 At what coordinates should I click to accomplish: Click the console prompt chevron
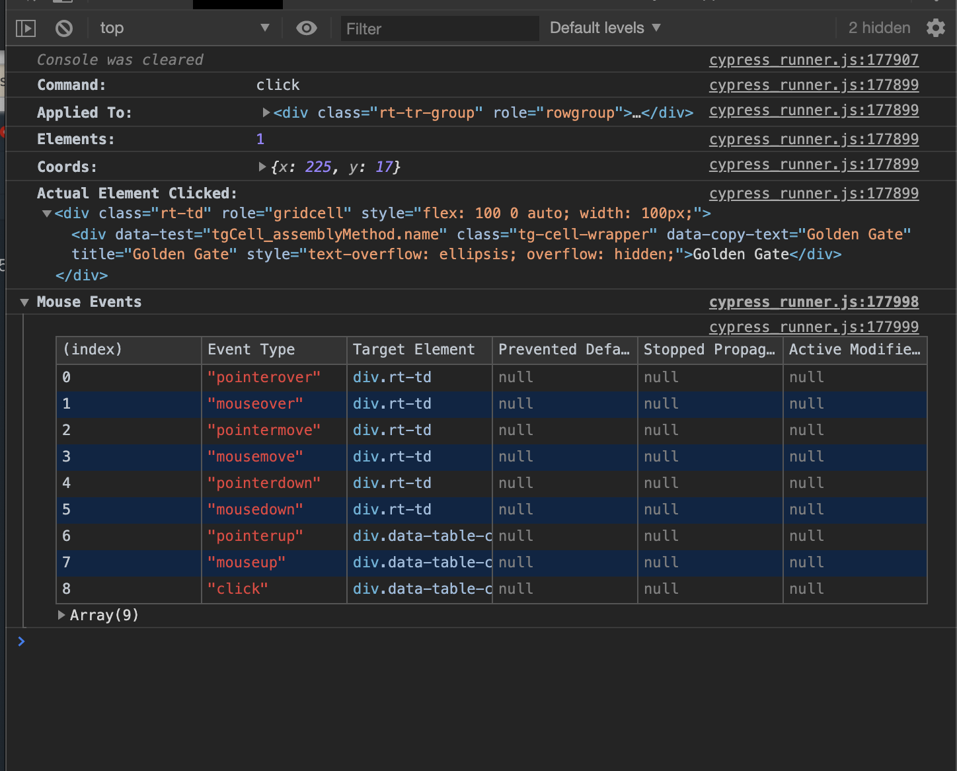[21, 641]
